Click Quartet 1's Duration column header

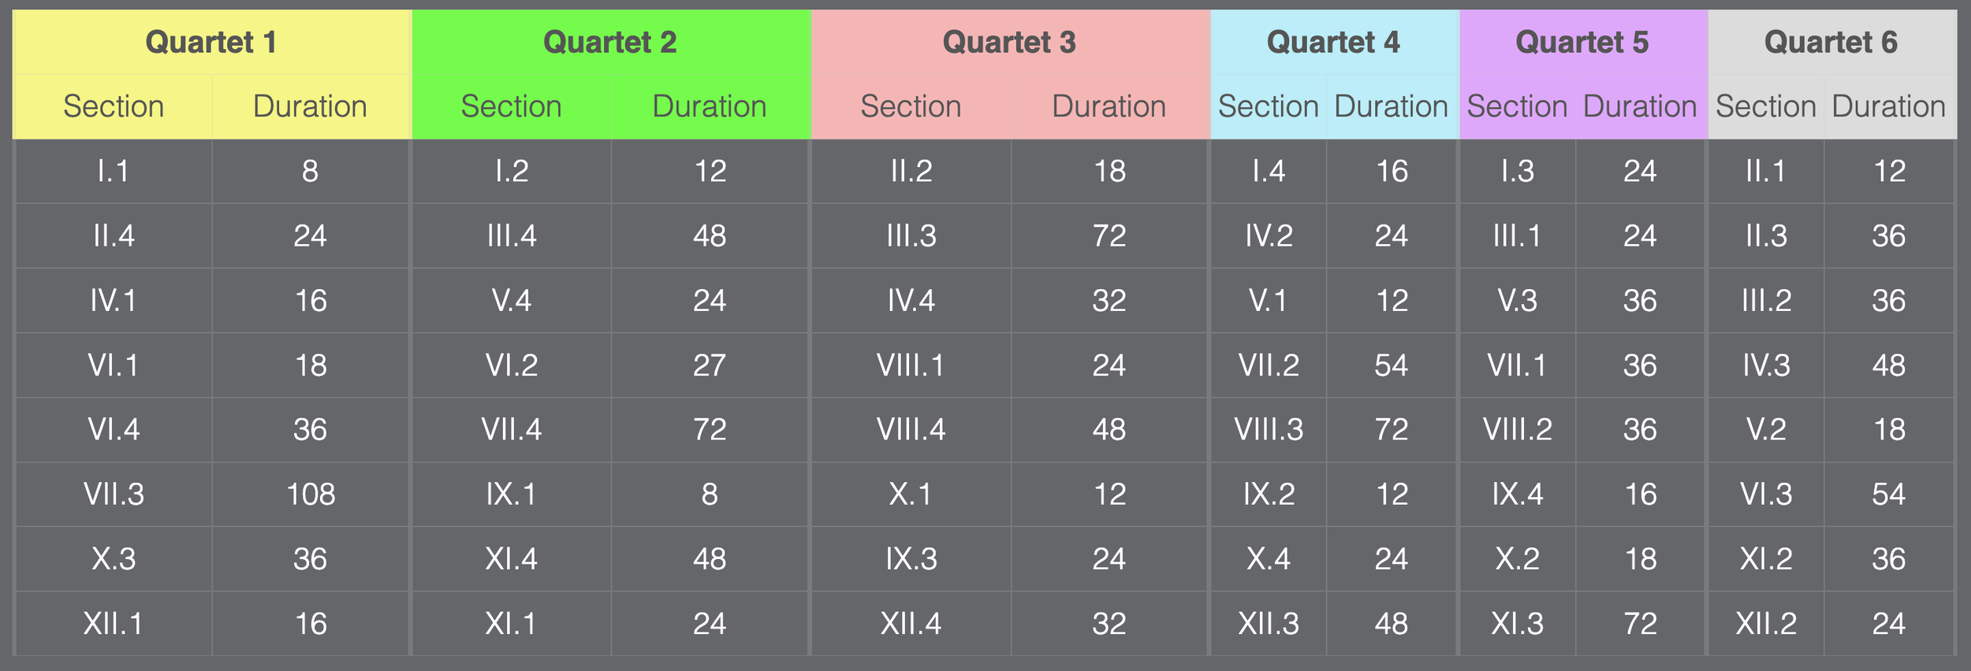click(x=311, y=106)
